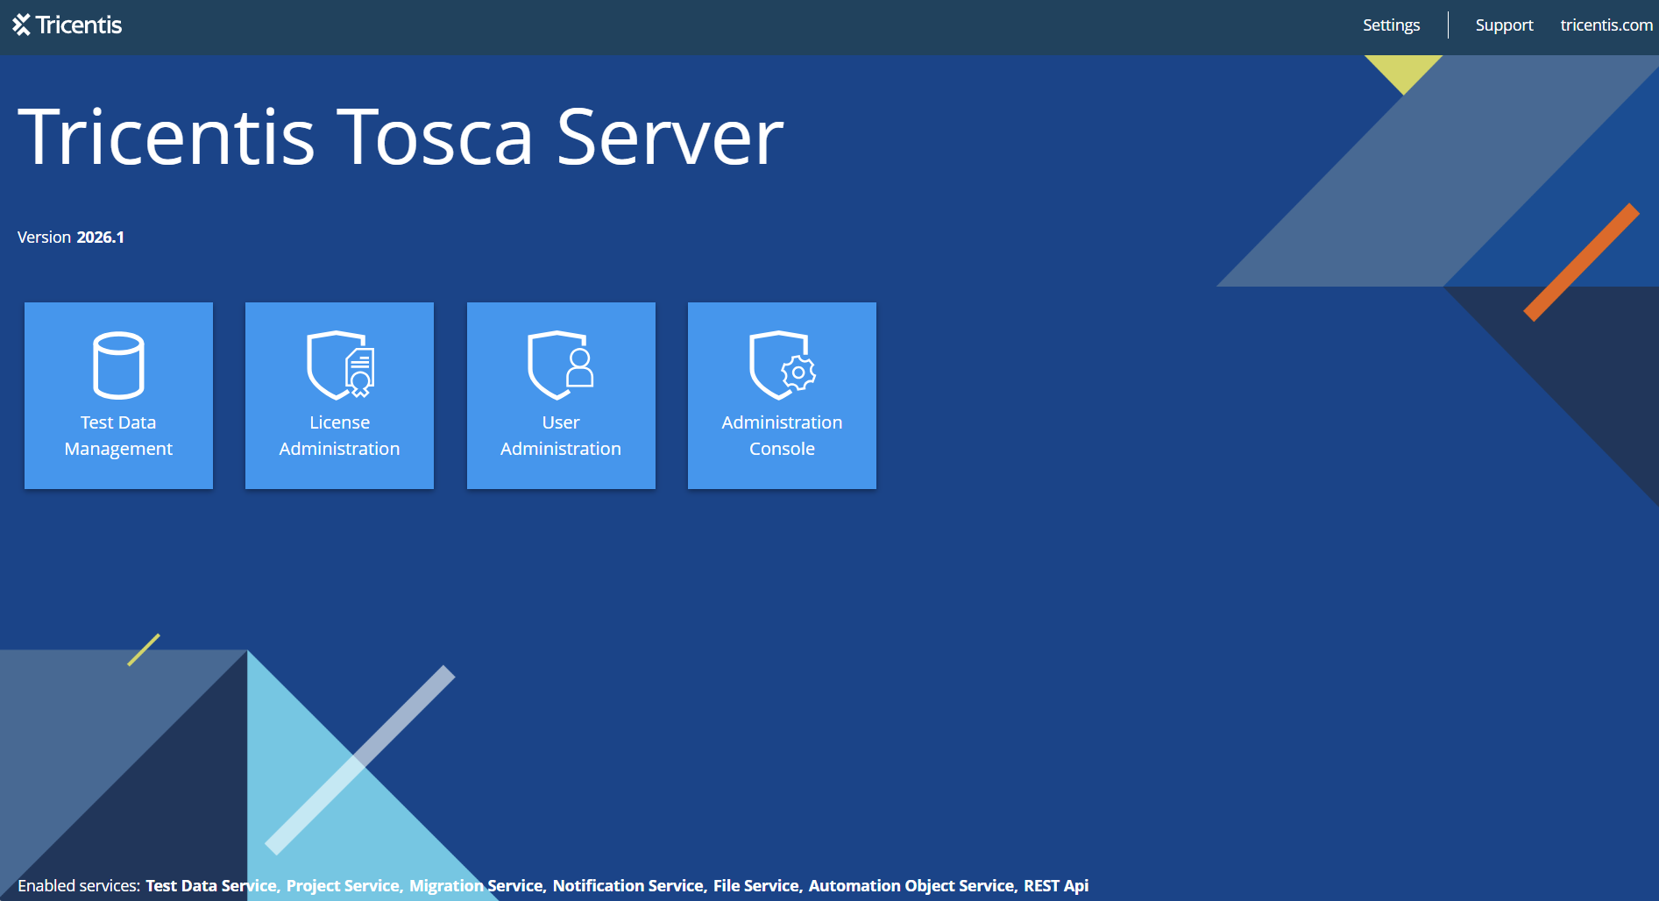Open the User Administration shield tile
The image size is (1659, 901).
pyautogui.click(x=561, y=395)
